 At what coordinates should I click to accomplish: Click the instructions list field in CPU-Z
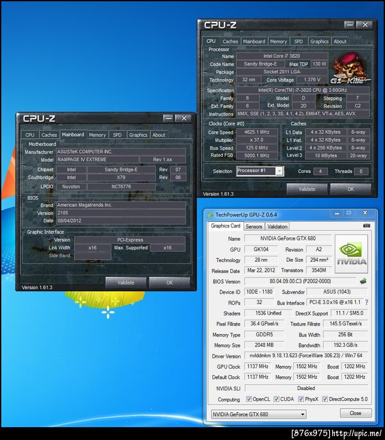coord(303,114)
